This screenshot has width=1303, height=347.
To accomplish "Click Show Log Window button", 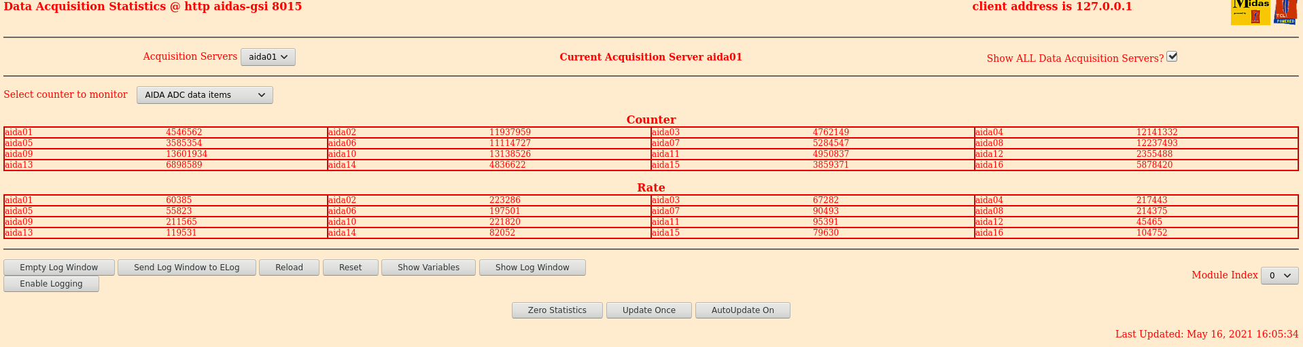I will tap(532, 268).
